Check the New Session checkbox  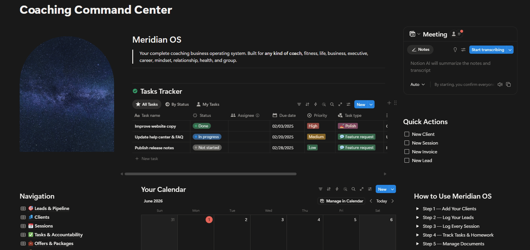(407, 143)
